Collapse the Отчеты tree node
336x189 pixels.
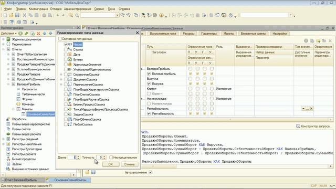coord(3,49)
